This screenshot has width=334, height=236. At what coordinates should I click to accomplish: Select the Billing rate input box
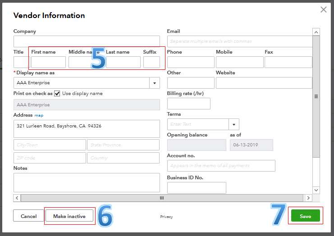[188, 104]
